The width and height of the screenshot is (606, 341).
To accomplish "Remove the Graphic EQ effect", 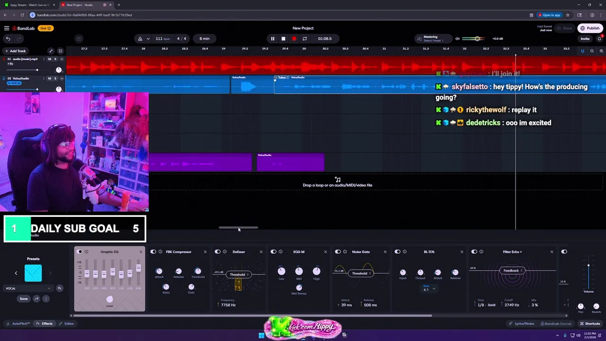I will pos(141,252).
